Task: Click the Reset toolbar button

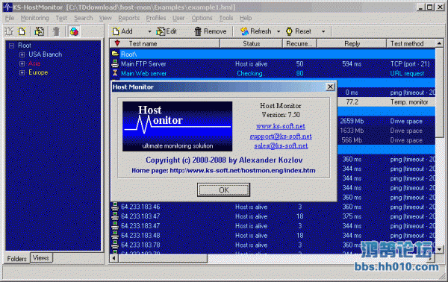Action: pos(299,31)
